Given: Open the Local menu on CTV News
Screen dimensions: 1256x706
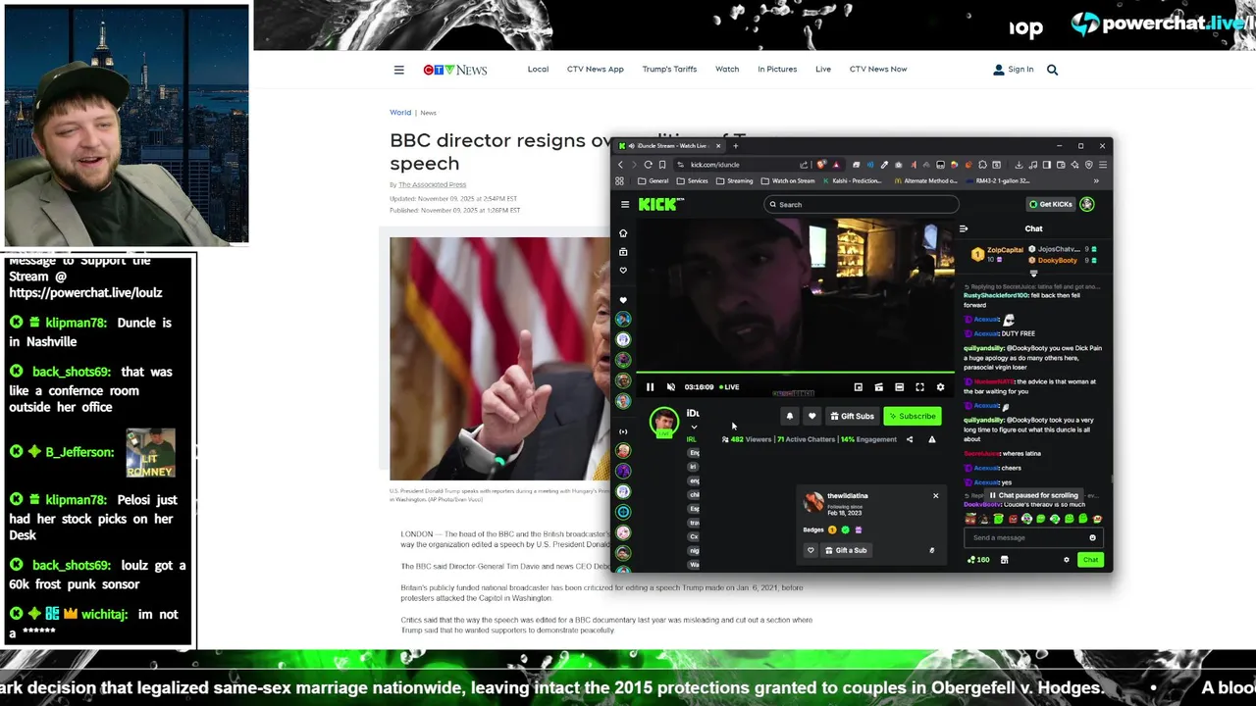Looking at the screenshot, I should coord(538,70).
